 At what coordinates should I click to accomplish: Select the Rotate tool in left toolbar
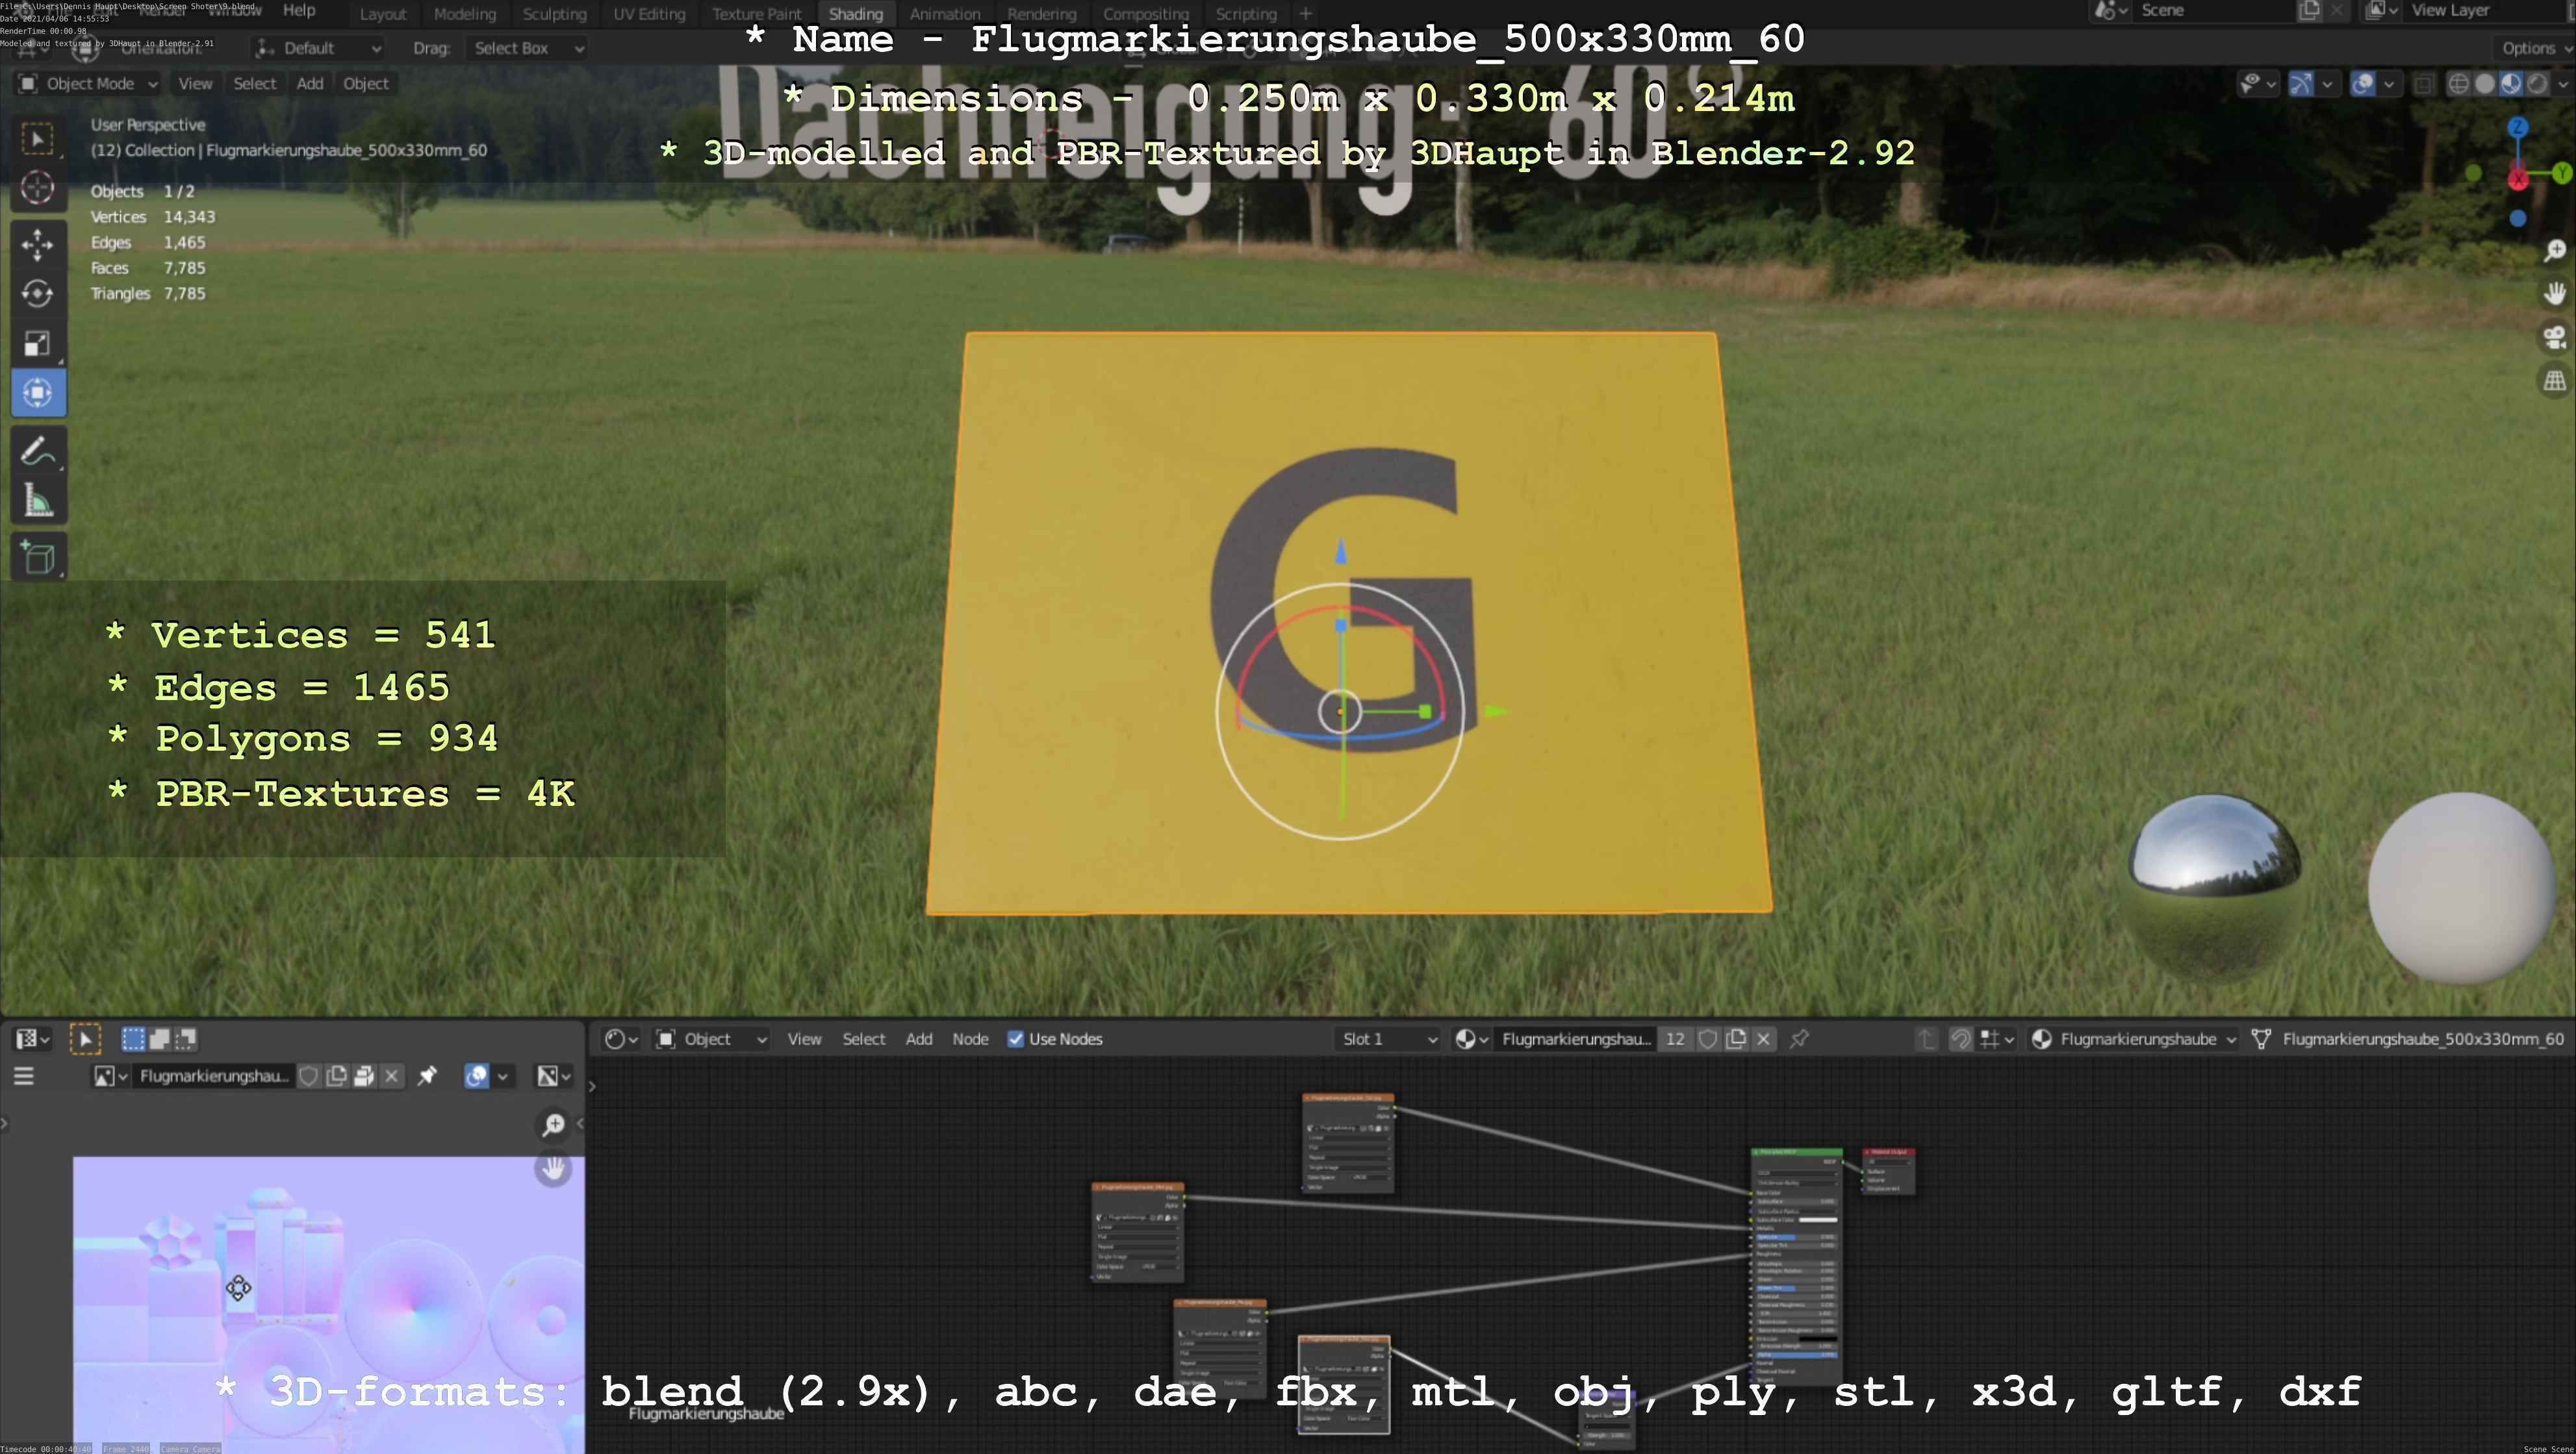[37, 294]
